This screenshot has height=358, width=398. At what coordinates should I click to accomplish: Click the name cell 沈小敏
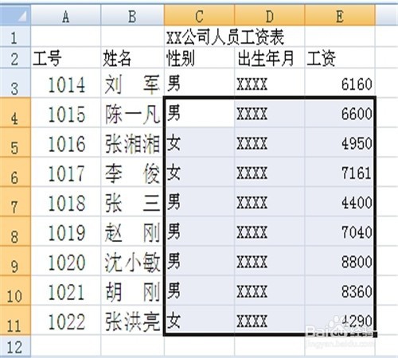coord(132,261)
